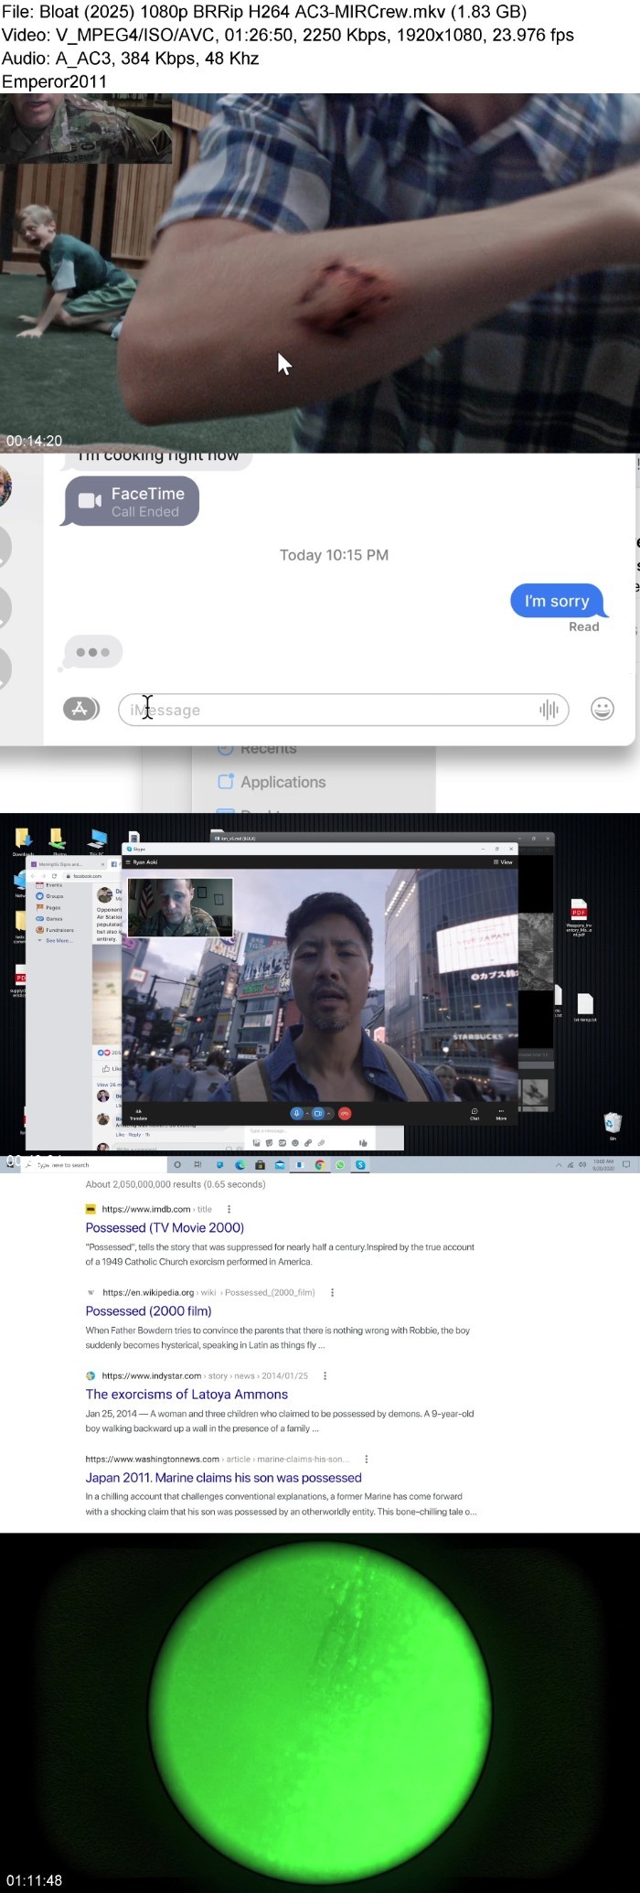Open Cortana circle on the taskbar
This screenshot has width=640, height=1893.
[177, 1165]
